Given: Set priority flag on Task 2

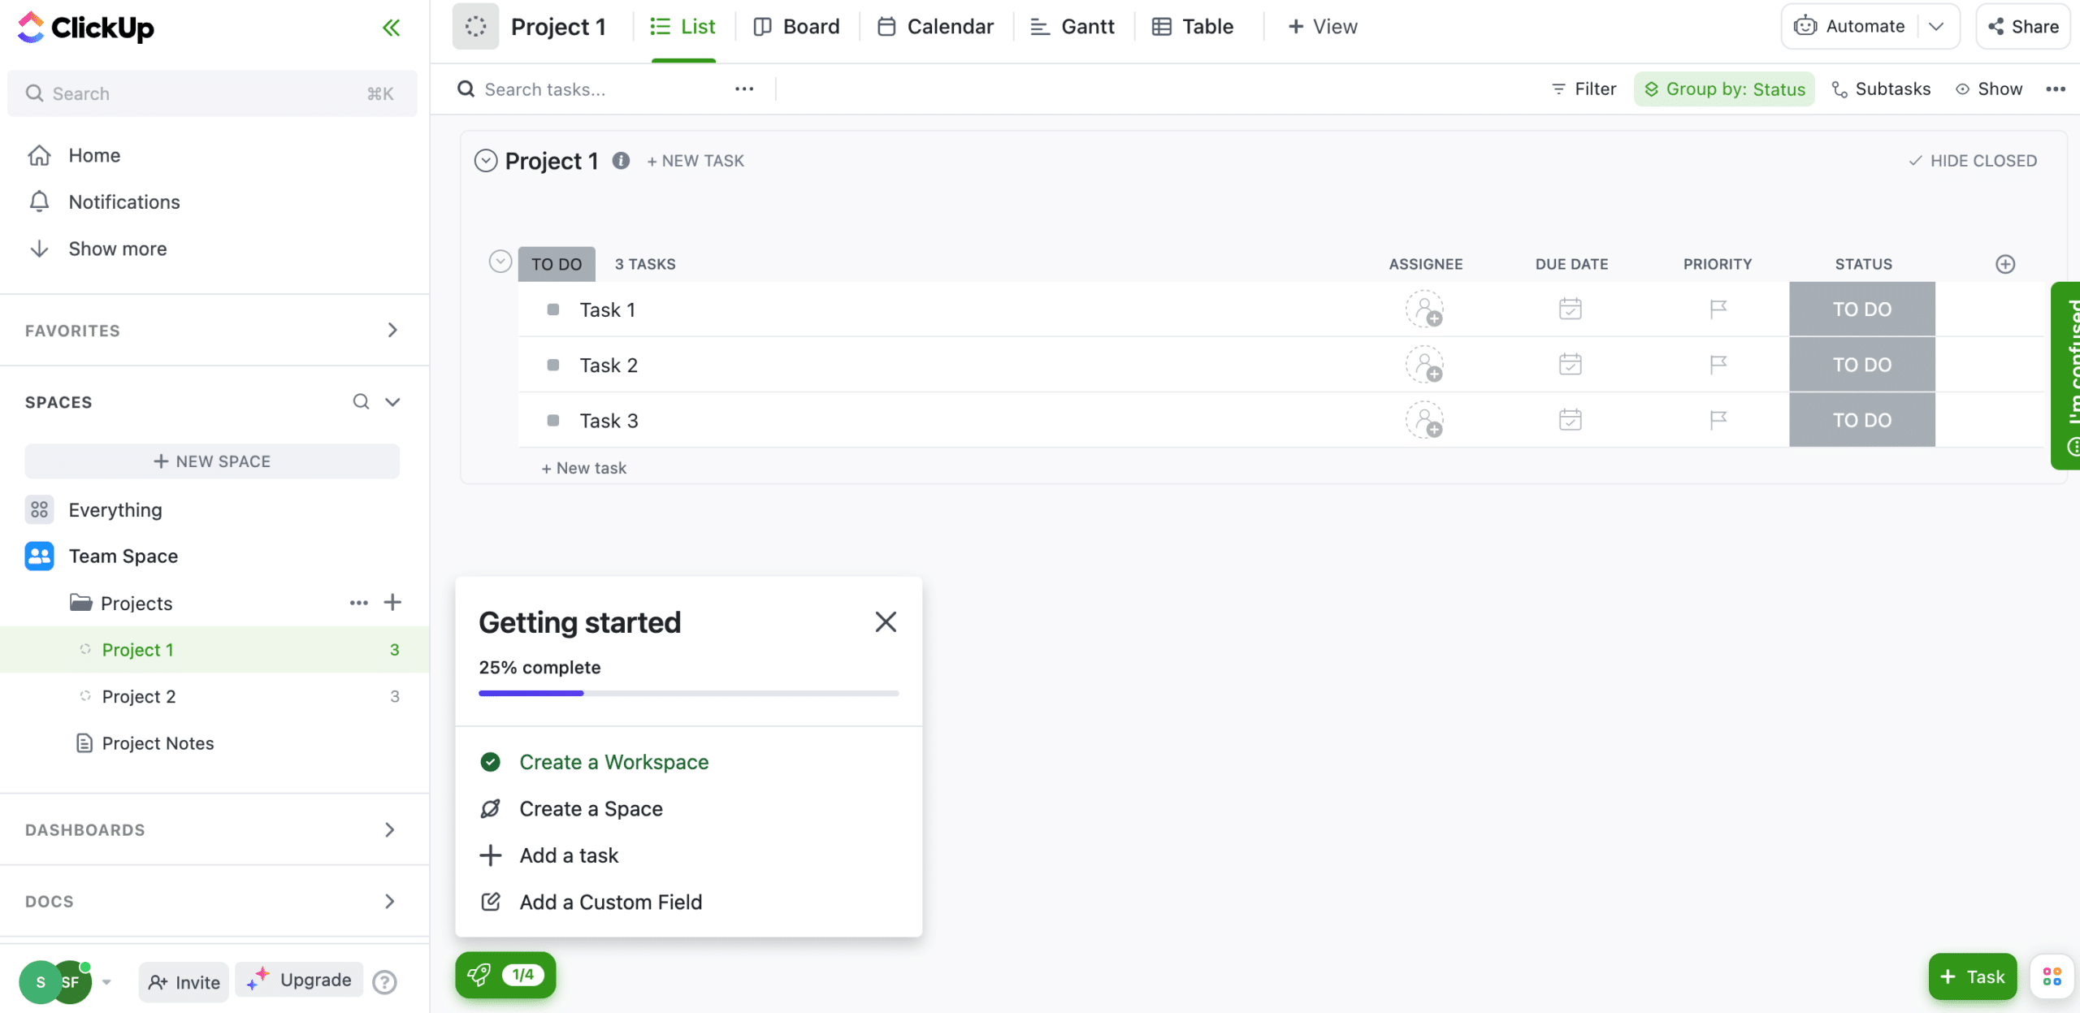Looking at the screenshot, I should pyautogui.click(x=1718, y=364).
